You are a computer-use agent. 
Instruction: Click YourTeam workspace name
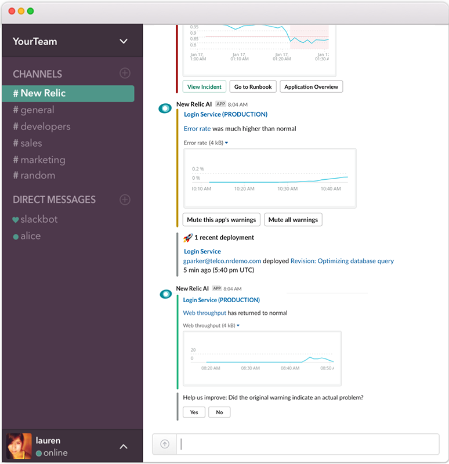click(35, 41)
